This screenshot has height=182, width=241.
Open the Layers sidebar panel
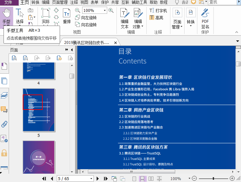[4, 95]
